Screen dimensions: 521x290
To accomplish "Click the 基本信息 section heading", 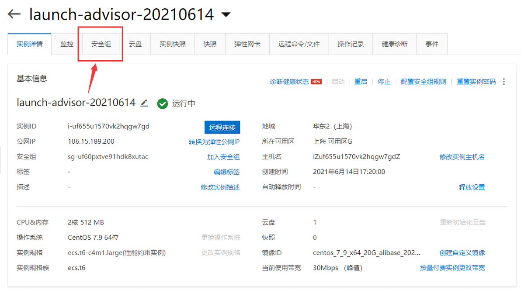I will 32,79.
